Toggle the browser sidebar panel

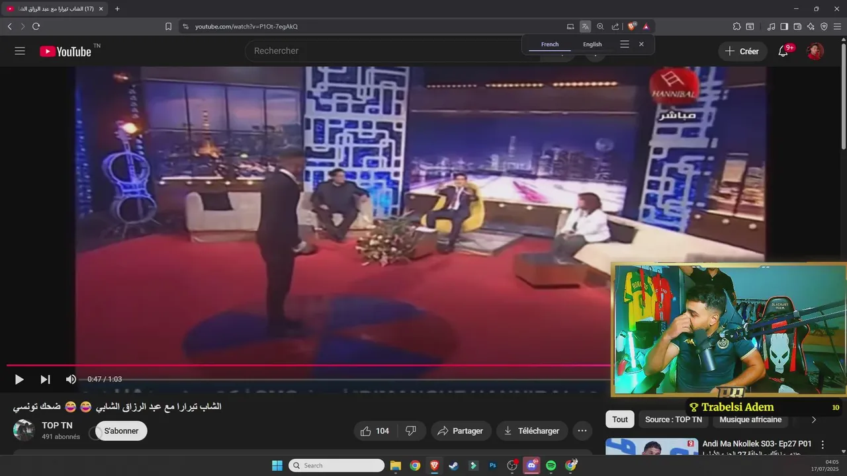coord(784,26)
